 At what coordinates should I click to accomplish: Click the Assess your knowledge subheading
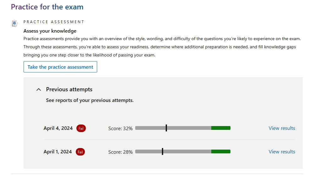[x=50, y=31]
